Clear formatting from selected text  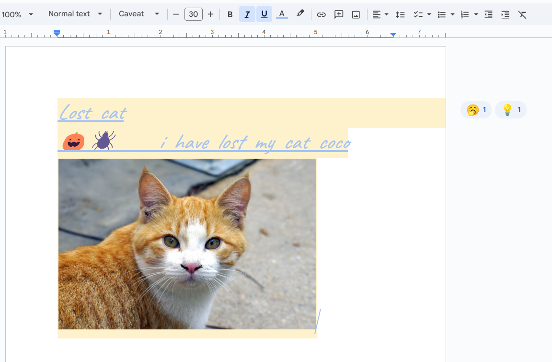(522, 14)
